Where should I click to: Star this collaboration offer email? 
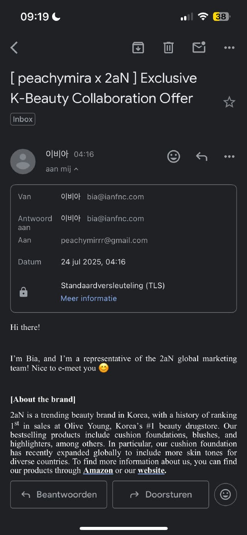click(x=229, y=102)
